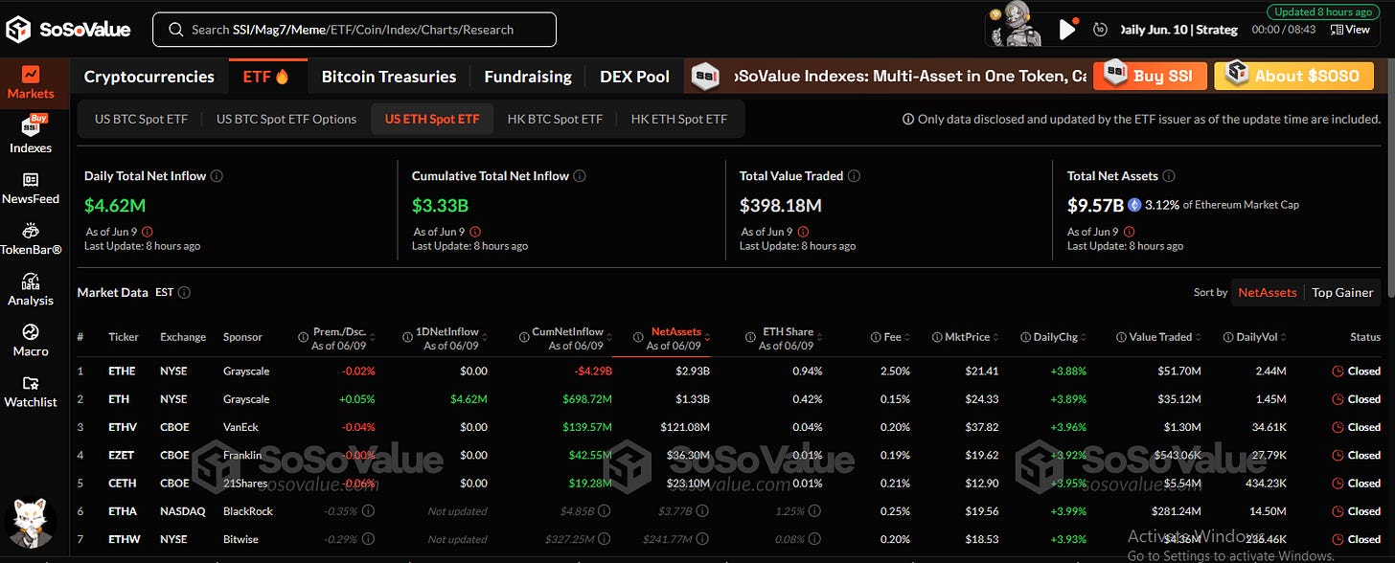Click the playback speed icon beside play
Viewport: 1395px width, 563px height.
point(1101,30)
